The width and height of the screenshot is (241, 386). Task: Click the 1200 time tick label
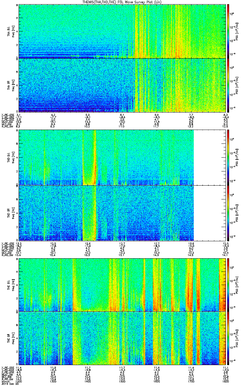(19, 381)
